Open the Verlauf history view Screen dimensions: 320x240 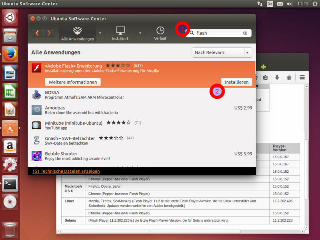(x=160, y=33)
